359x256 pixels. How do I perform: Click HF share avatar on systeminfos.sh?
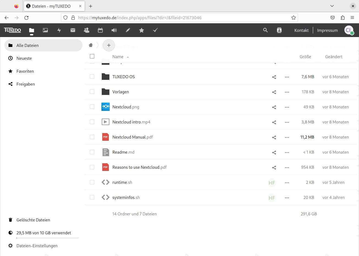click(x=272, y=198)
